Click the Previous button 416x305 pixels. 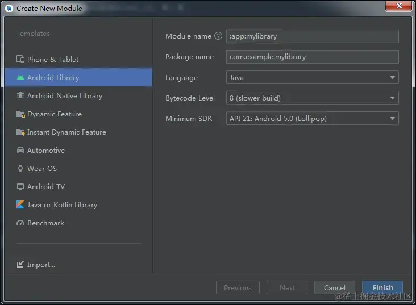pos(238,287)
